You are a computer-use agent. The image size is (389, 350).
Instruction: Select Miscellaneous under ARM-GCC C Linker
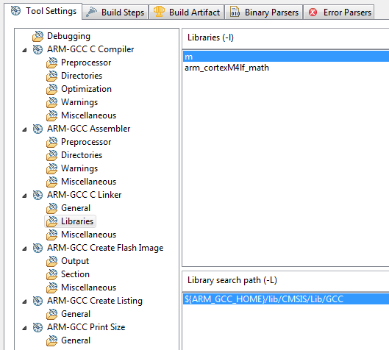(88, 235)
